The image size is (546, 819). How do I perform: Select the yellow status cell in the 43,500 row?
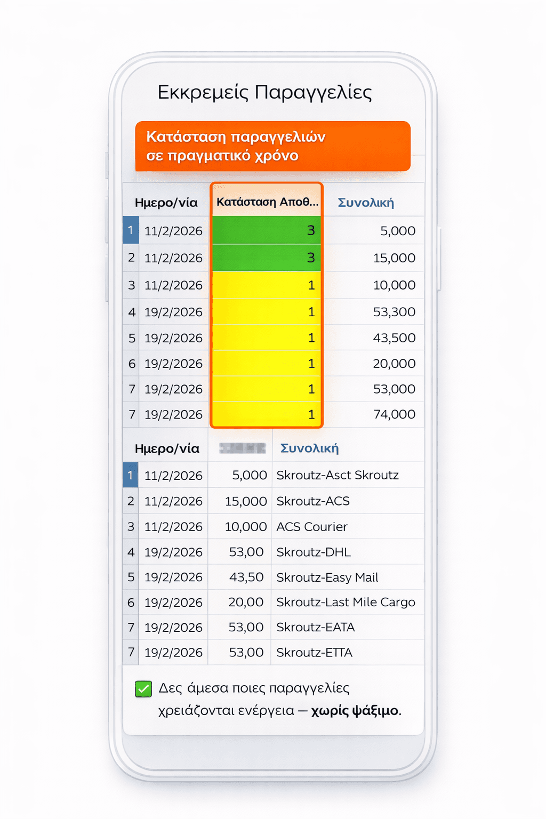267,338
